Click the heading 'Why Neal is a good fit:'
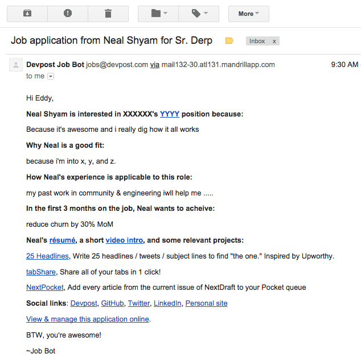Image resolution: width=361 pixels, height=362 pixels. tap(65, 145)
